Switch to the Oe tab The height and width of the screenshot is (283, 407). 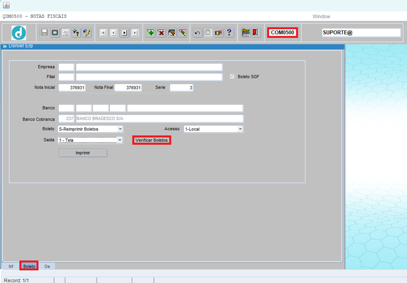(x=47, y=266)
